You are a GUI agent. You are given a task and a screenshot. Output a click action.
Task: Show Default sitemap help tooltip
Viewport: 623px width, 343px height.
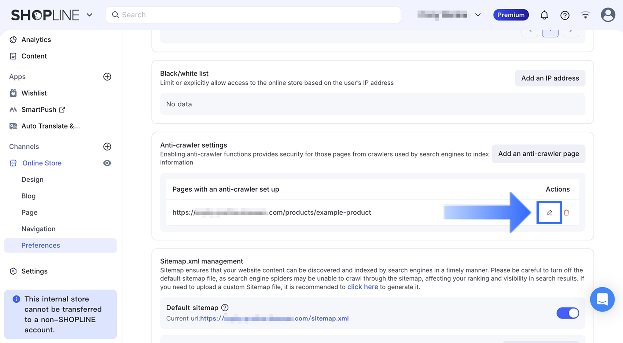[225, 308]
